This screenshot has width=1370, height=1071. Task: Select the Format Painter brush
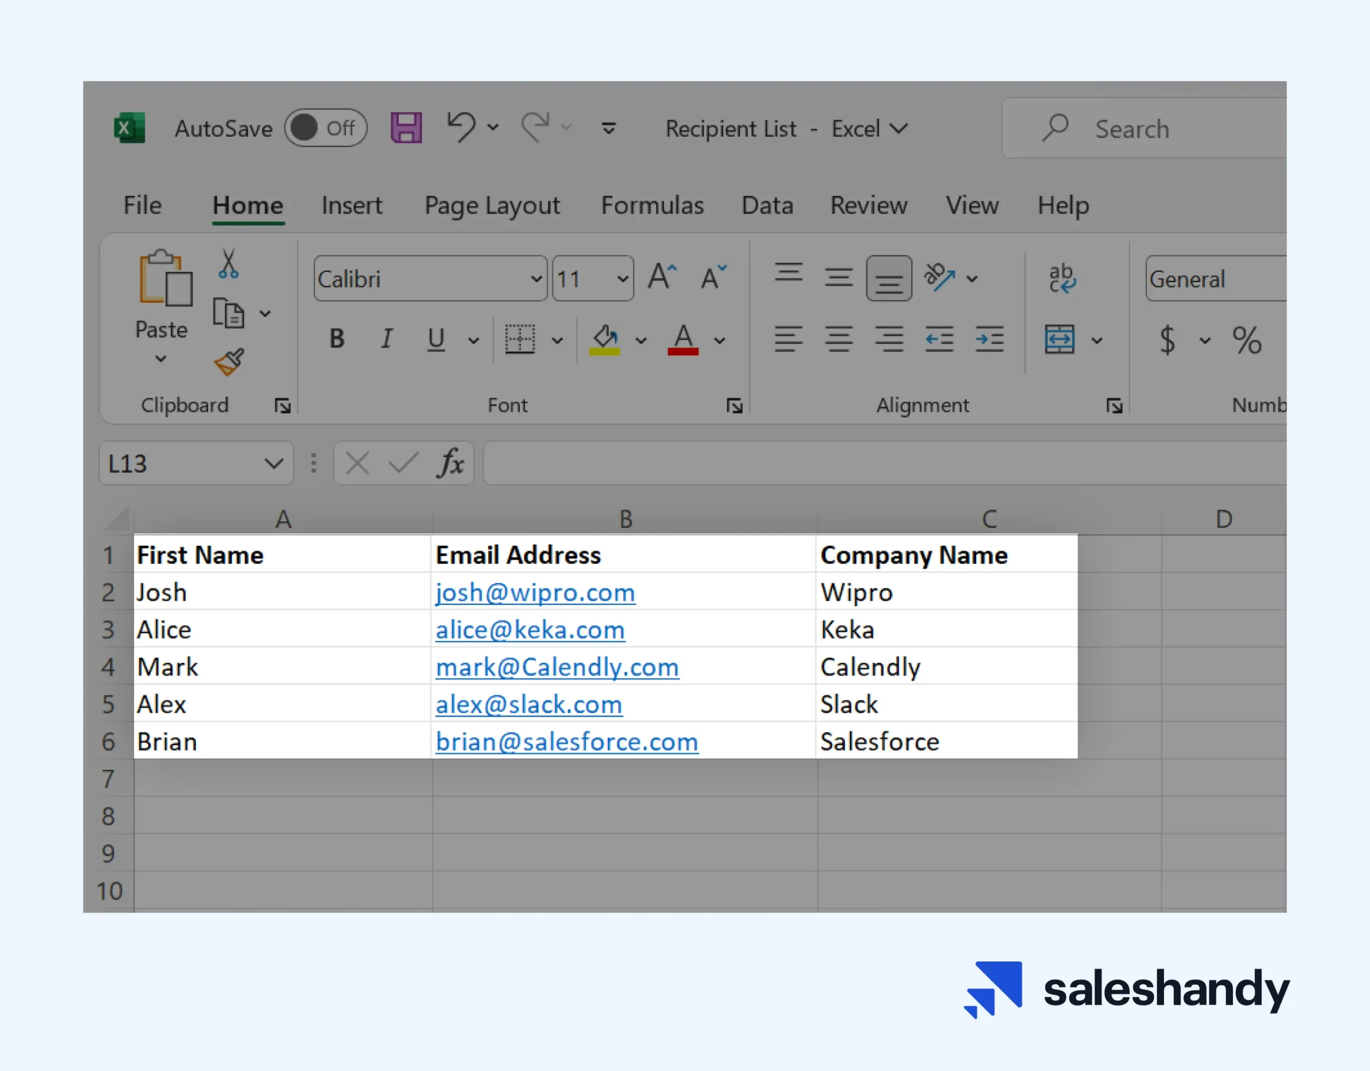(x=229, y=362)
